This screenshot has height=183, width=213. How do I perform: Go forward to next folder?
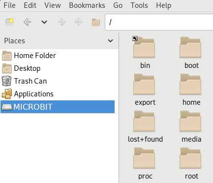(61, 22)
